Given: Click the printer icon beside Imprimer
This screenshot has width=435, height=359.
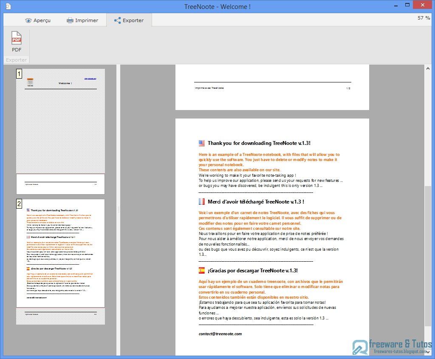Looking at the screenshot, I should (x=70, y=20).
